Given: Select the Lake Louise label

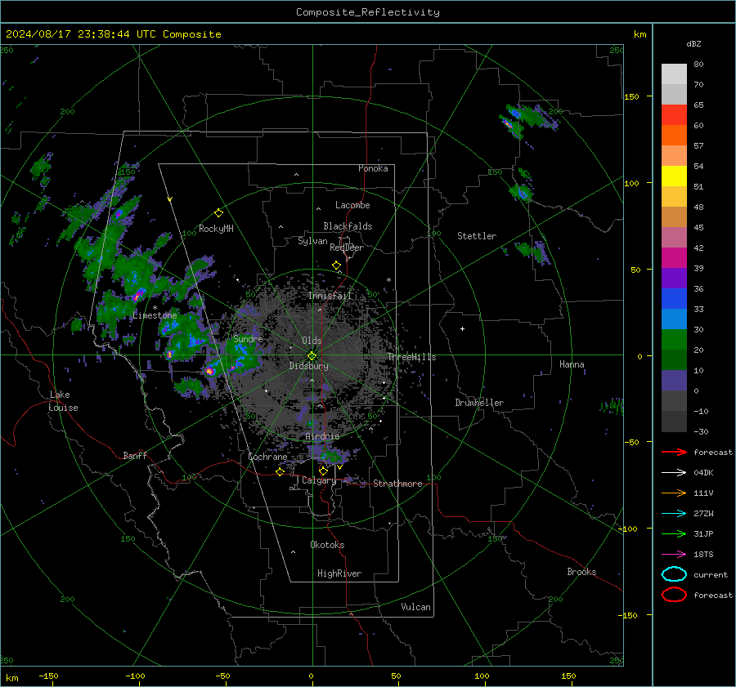Looking at the screenshot, I should 64,401.
